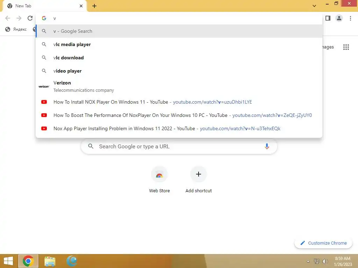Select the Verizon telecommunications company suggestion
This screenshot has height=268, width=358.
point(179,87)
